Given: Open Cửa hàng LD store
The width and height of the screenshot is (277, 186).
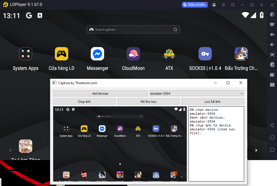Looking at the screenshot, I should [62, 54].
